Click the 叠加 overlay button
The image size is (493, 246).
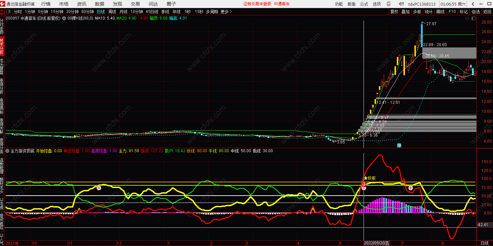[x=405, y=12]
